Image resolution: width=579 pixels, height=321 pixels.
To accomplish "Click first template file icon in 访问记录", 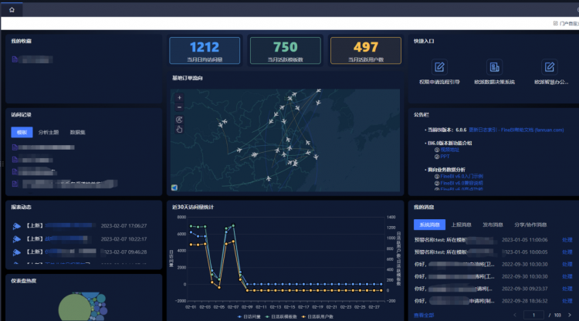I will tap(15, 147).
